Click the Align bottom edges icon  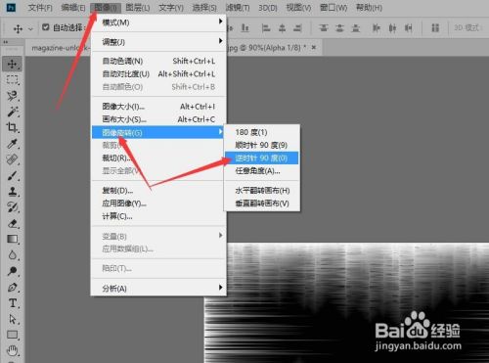245,28
